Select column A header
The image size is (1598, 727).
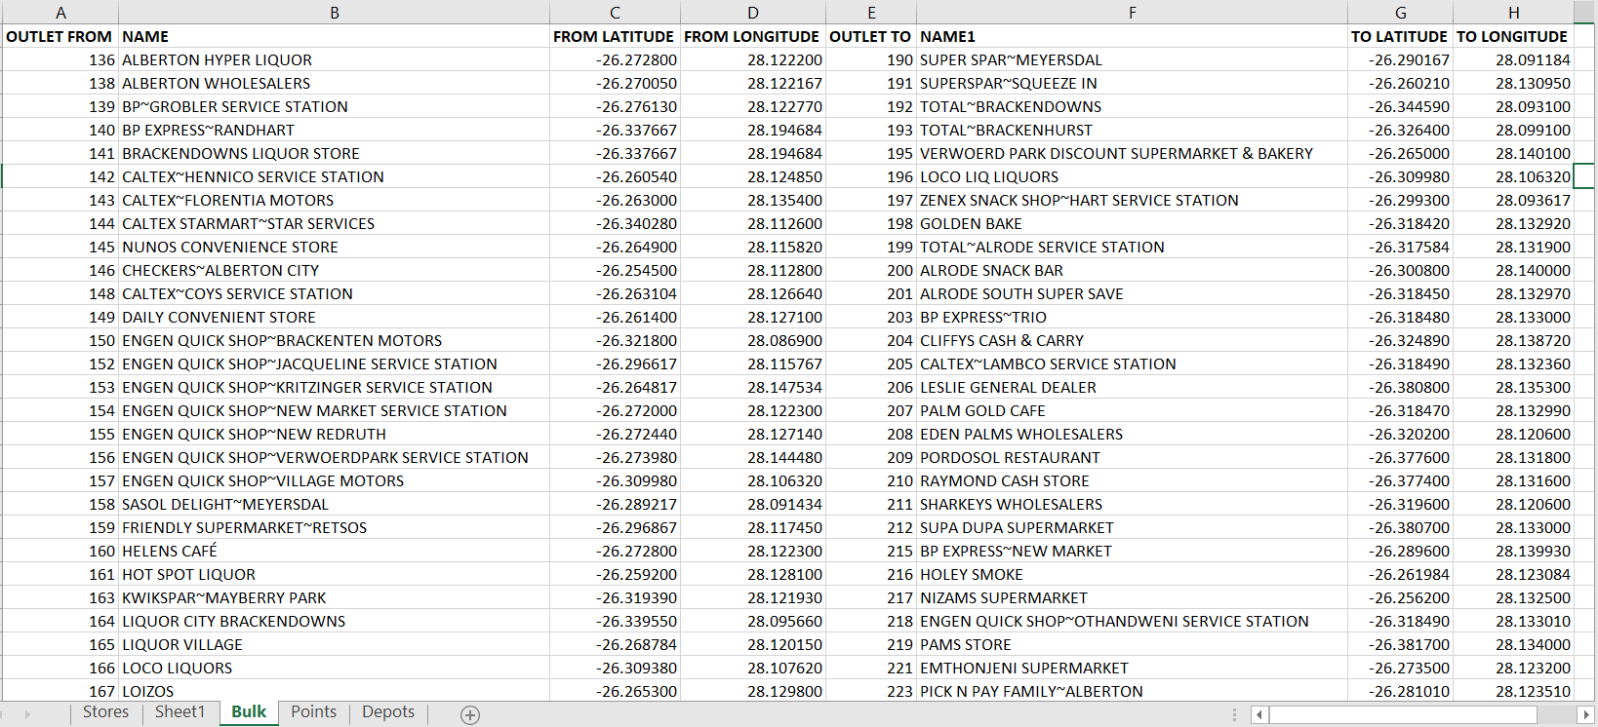60,13
